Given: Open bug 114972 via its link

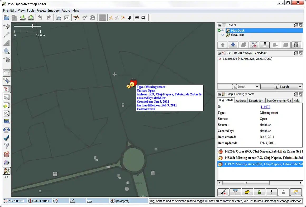Looking at the screenshot, I should (x=265, y=107).
